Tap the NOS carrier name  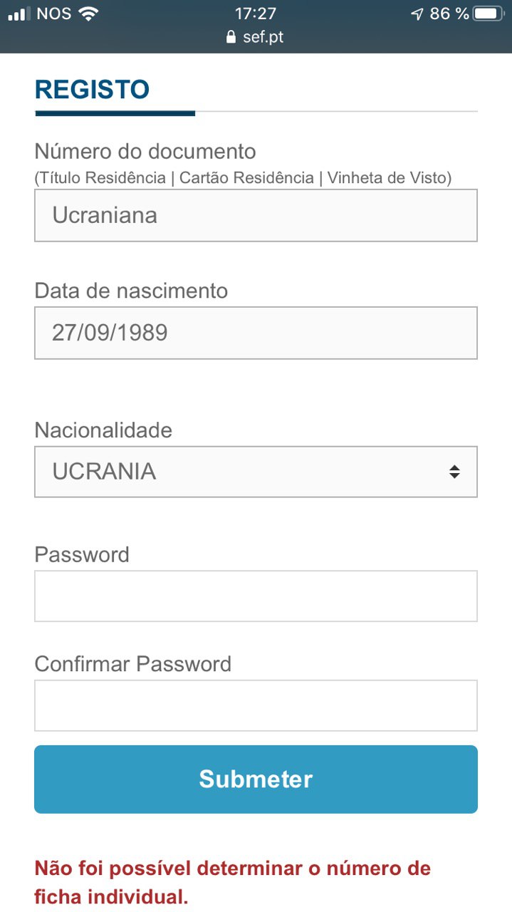tap(53, 14)
